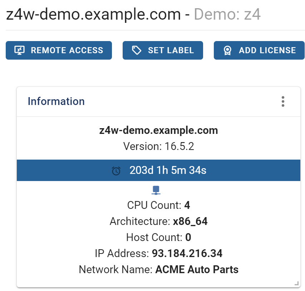The height and width of the screenshot is (291, 305).
Task: Click the CPU Count value 4
Action: pos(187,205)
